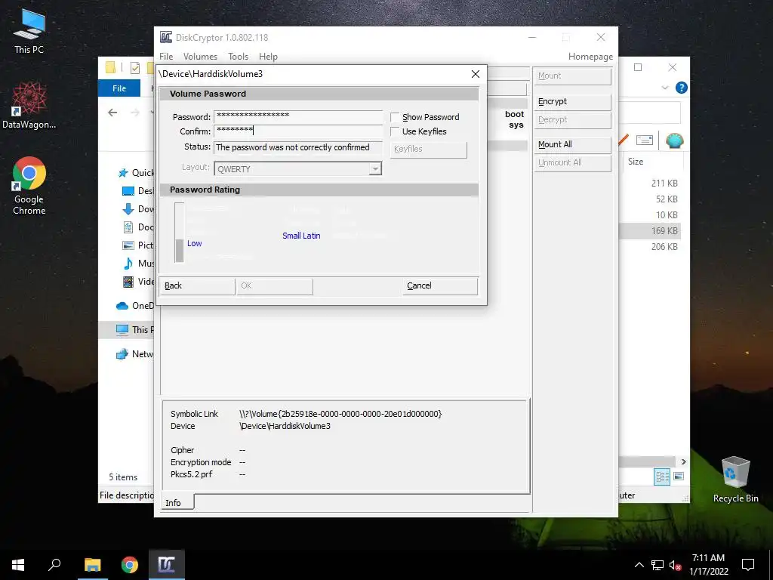Open the DataWagon desktop shortcut

tap(29, 106)
